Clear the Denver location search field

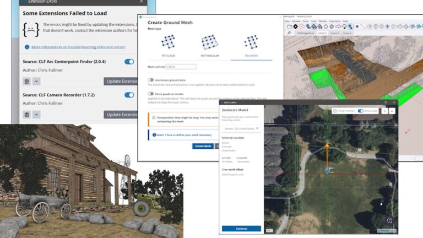(257, 128)
